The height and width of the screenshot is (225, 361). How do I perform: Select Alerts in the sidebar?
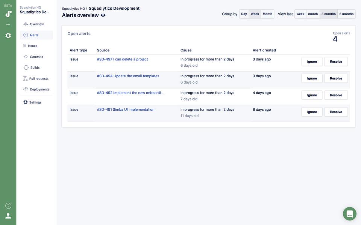coord(36,35)
